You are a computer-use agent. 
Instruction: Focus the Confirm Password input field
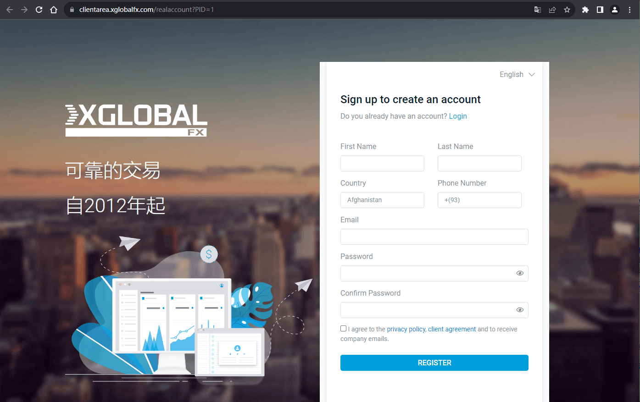tap(434, 310)
